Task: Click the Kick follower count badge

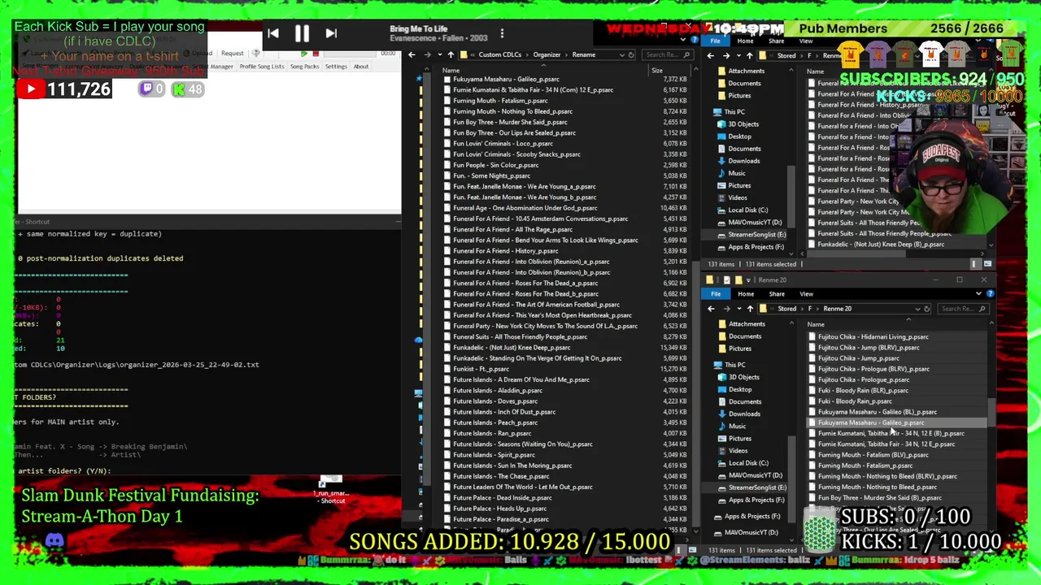Action: click(x=188, y=89)
